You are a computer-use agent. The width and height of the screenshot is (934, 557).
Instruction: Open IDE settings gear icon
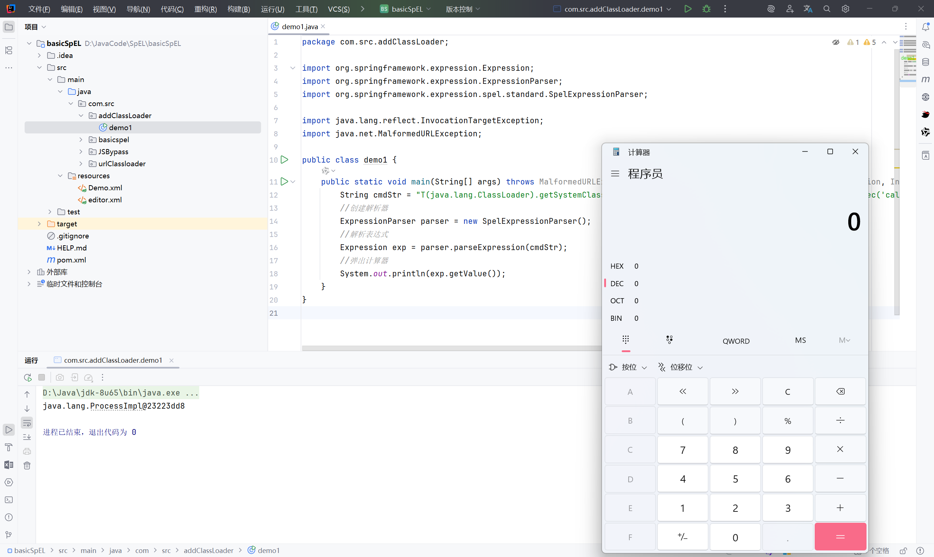pyautogui.click(x=845, y=9)
